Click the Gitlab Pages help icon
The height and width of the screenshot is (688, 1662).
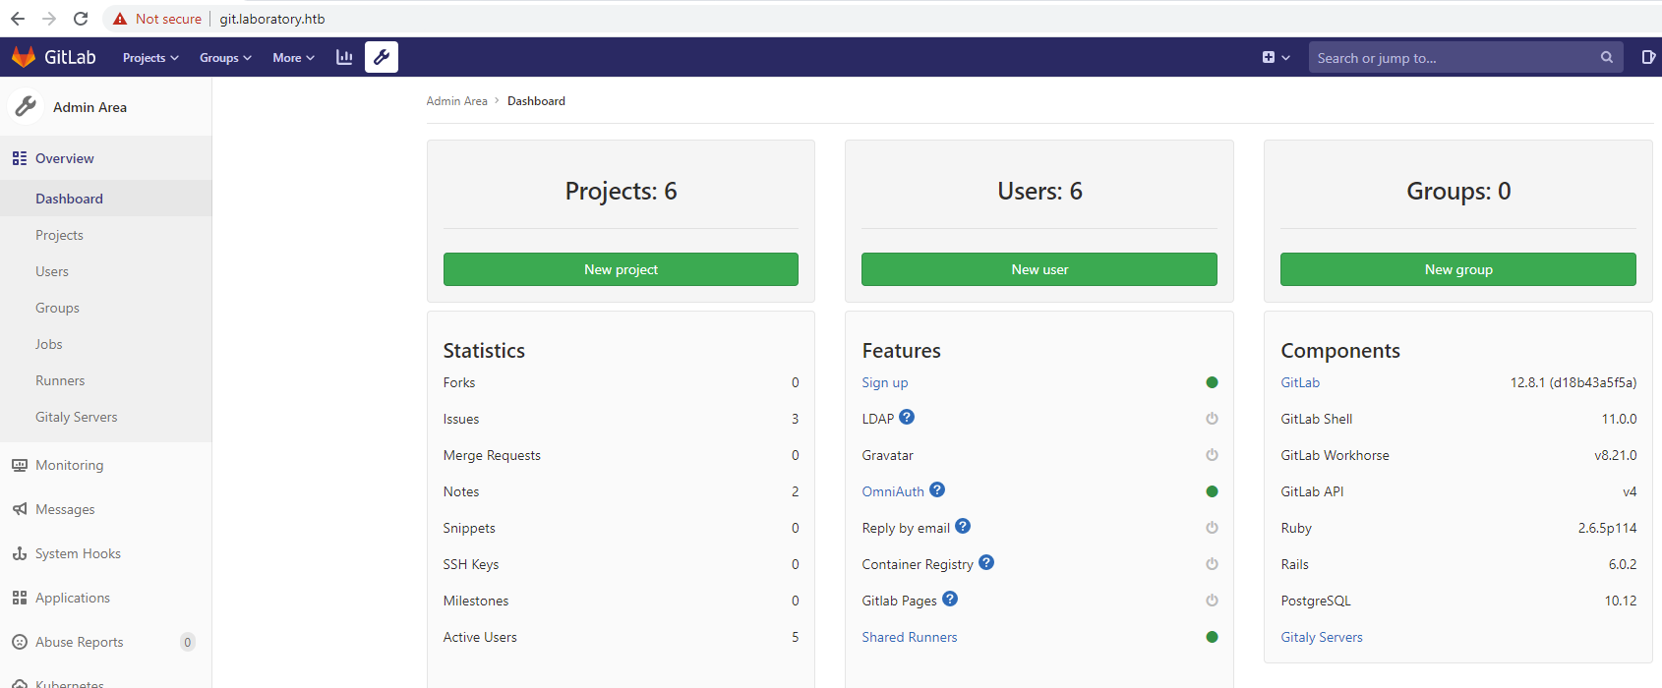point(950,600)
